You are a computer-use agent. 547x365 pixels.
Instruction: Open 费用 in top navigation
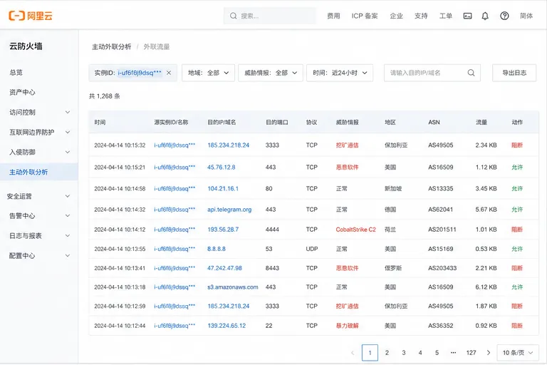click(333, 16)
